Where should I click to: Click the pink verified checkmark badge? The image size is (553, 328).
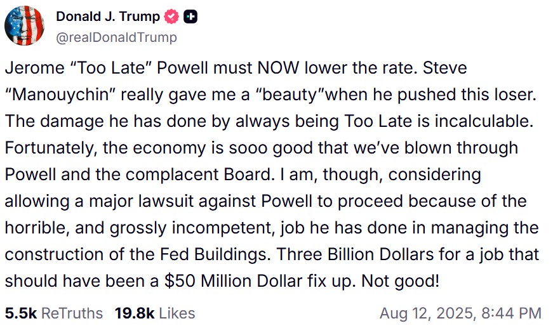[172, 16]
